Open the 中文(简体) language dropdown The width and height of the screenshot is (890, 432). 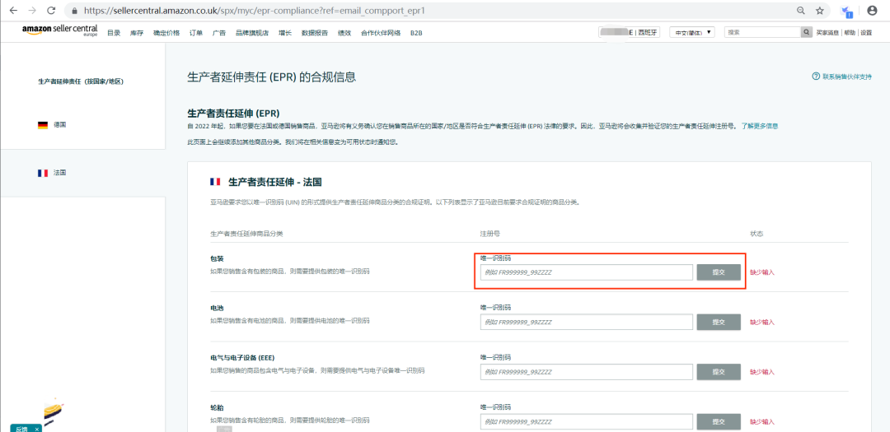click(x=692, y=32)
